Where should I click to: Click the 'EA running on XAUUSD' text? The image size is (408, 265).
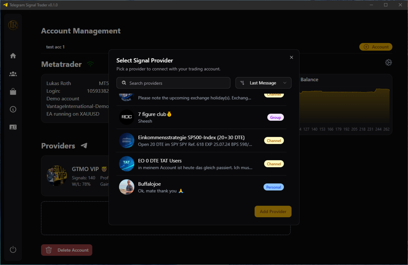[x=73, y=114]
